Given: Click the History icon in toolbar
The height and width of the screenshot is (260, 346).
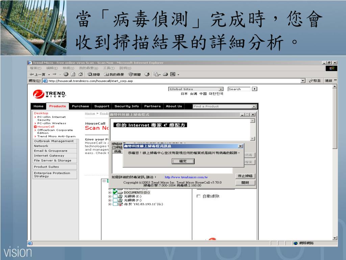Looking at the screenshot, I should pyautogui.click(x=147, y=74).
